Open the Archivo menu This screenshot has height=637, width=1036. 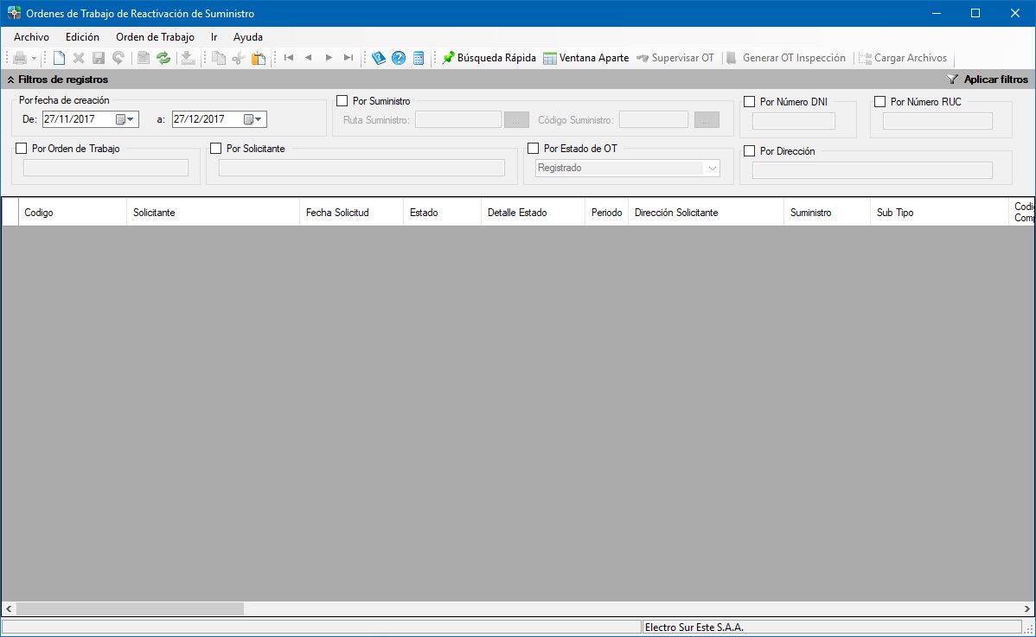pos(31,37)
